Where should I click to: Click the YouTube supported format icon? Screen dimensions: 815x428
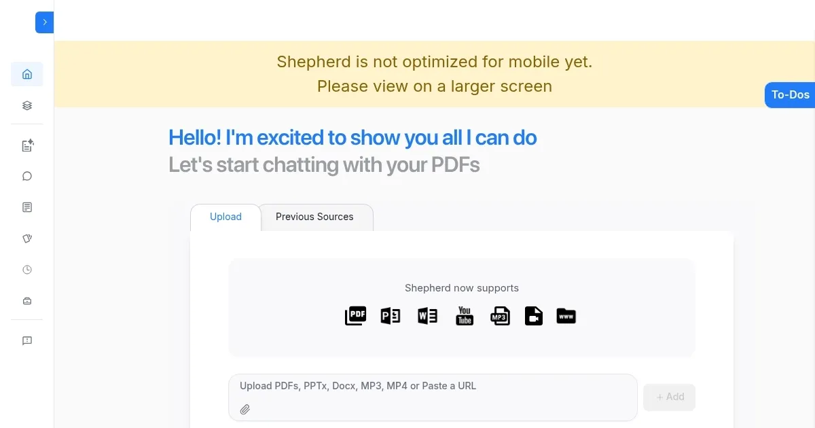pos(464,315)
